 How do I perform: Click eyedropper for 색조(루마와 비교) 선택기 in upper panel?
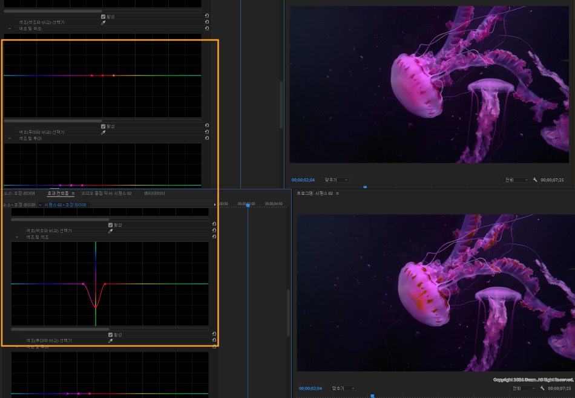[x=103, y=132]
